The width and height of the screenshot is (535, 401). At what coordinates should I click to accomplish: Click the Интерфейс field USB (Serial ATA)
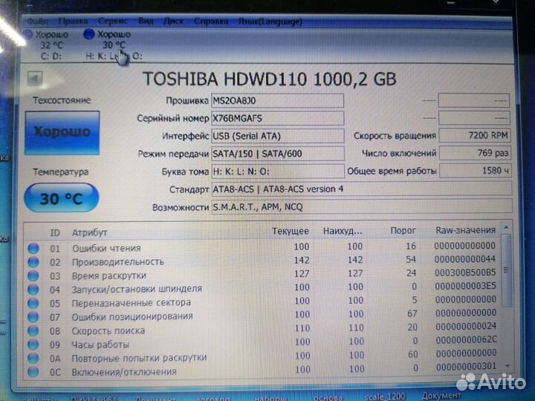[x=277, y=136]
